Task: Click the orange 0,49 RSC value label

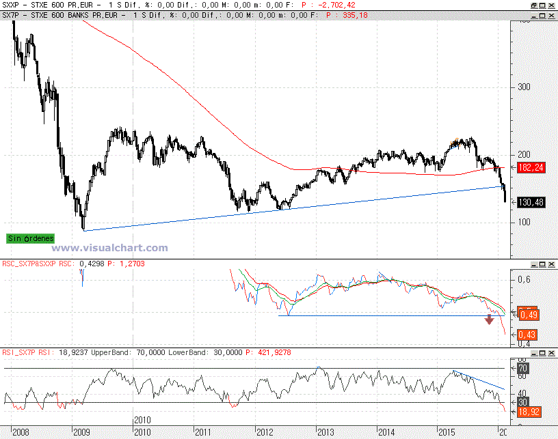Action: pyautogui.click(x=529, y=315)
